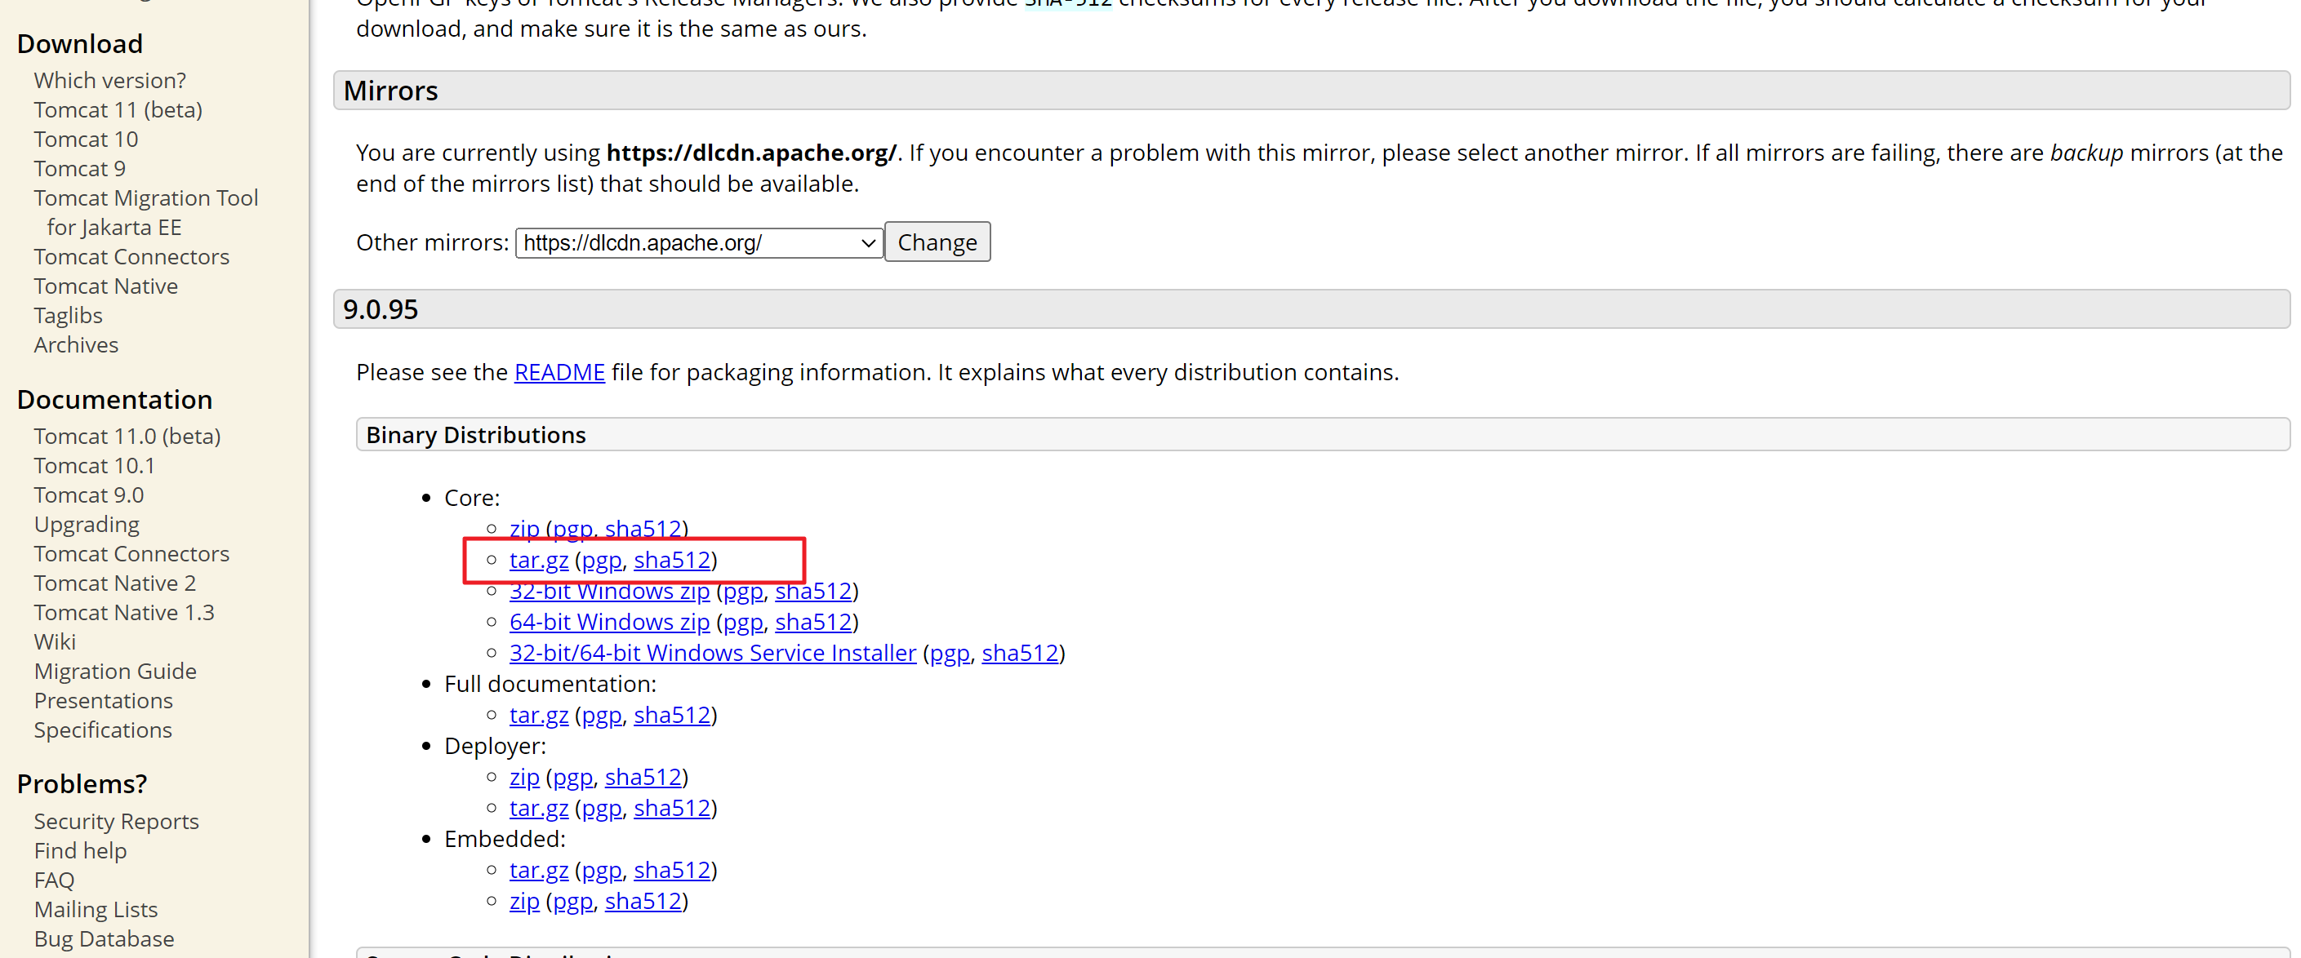Image resolution: width=2301 pixels, height=958 pixels.
Task: Download the Core tar.gz distribution
Action: click(539, 560)
